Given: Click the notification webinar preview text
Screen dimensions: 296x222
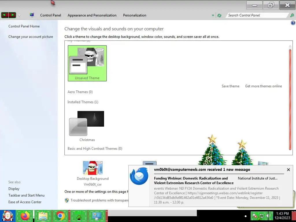Looking at the screenshot, I should click(217, 195).
